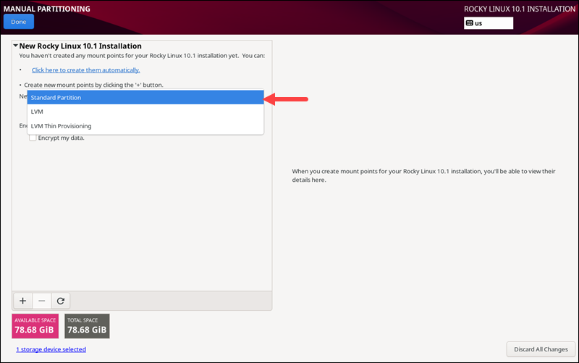
Task: Enable the Encrypt my data checkbox
Action: coord(33,138)
